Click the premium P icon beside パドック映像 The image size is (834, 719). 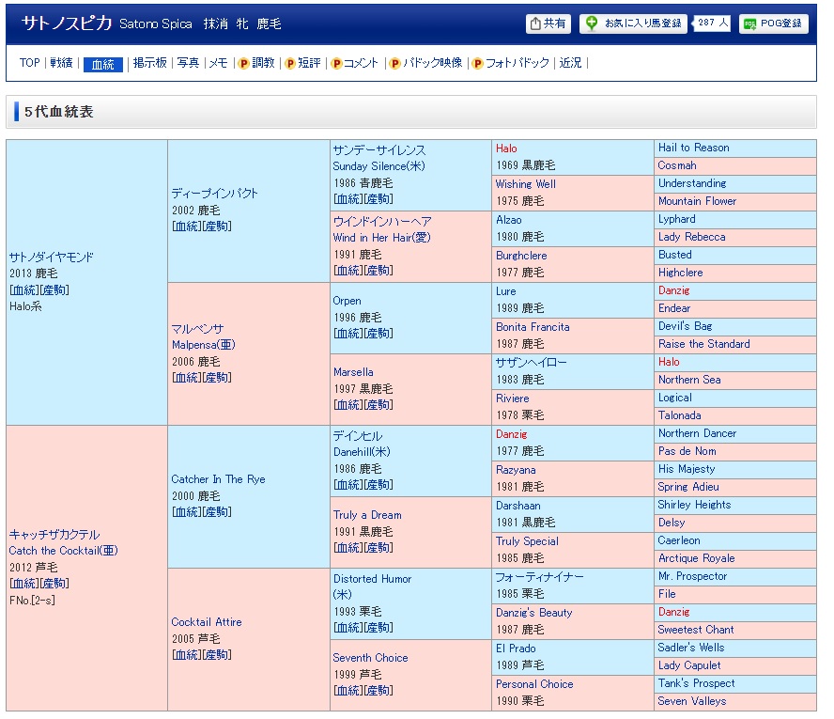click(x=394, y=64)
